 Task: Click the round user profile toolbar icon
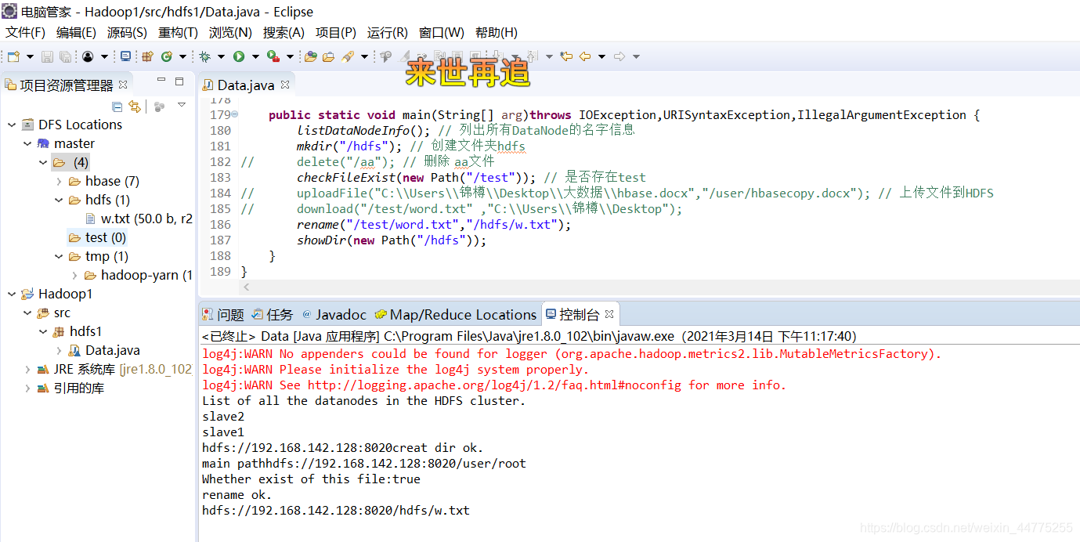point(88,56)
